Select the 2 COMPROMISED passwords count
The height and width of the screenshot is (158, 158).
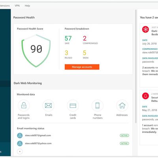click(x=90, y=40)
